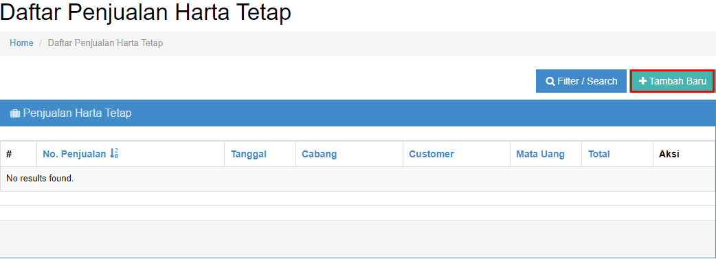The width and height of the screenshot is (716, 259).
Task: Sort by No. Penjualan column
Action: click(x=74, y=154)
